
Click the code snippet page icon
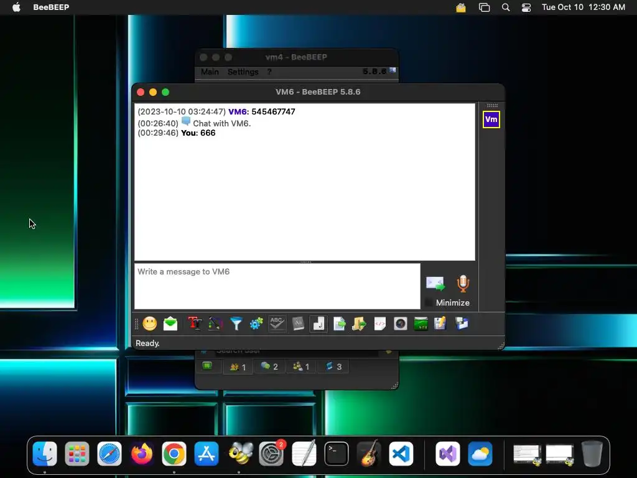pyautogui.click(x=380, y=324)
